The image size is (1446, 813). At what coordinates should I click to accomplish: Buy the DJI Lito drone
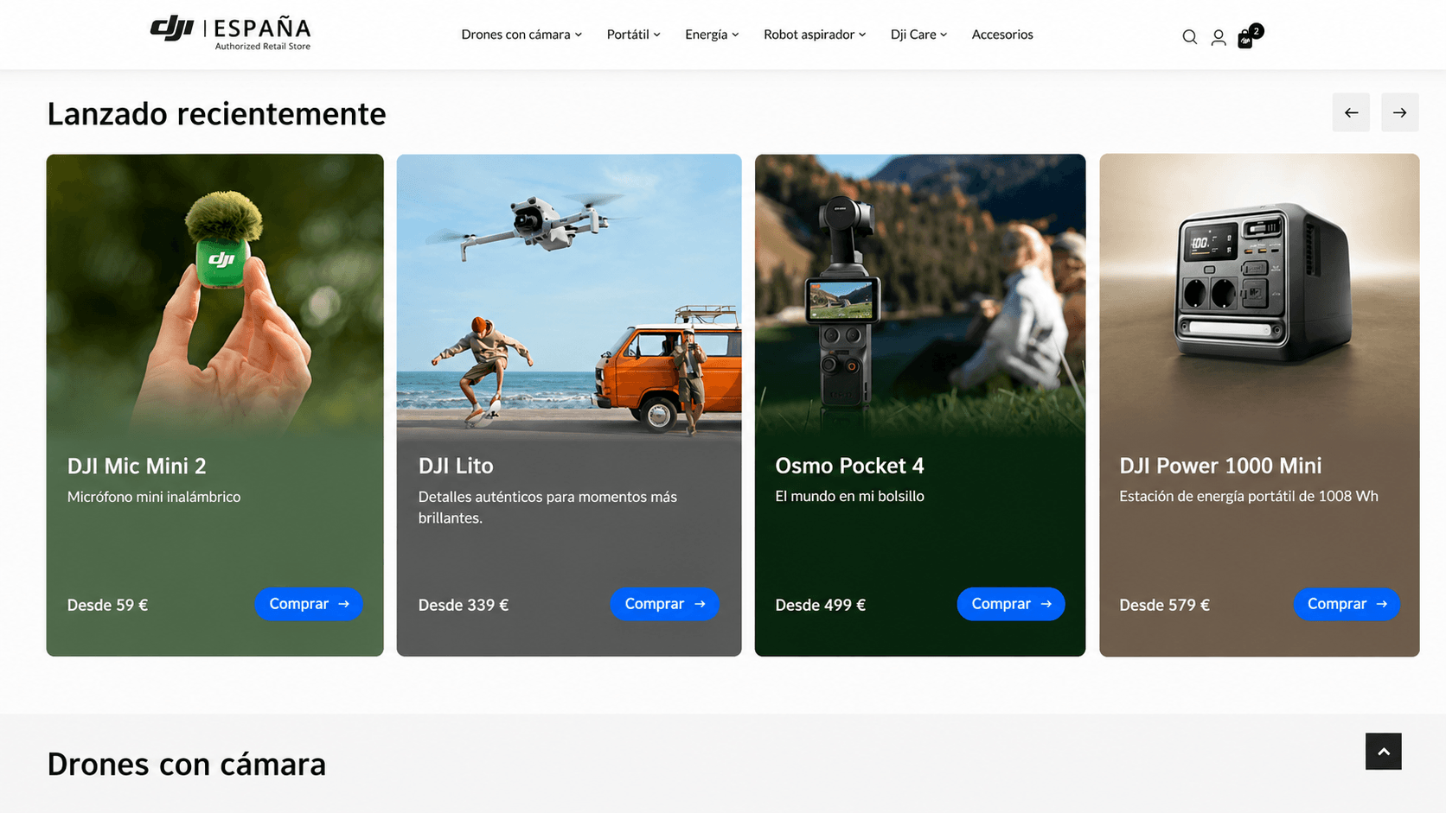(x=664, y=604)
